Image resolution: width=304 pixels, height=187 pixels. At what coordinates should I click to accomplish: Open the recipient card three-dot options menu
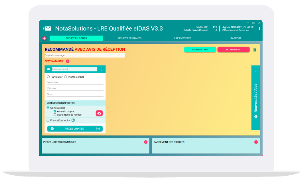click(101, 69)
